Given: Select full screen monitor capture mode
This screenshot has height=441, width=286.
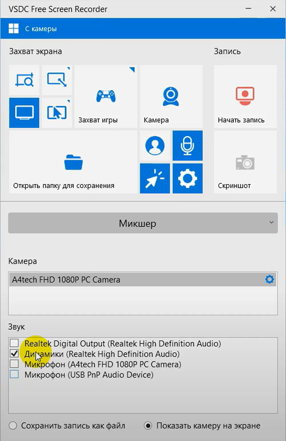Looking at the screenshot, I should click(24, 113).
